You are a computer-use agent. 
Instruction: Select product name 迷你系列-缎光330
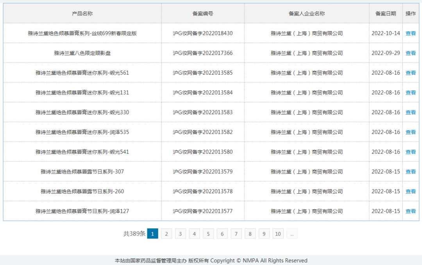(82, 113)
